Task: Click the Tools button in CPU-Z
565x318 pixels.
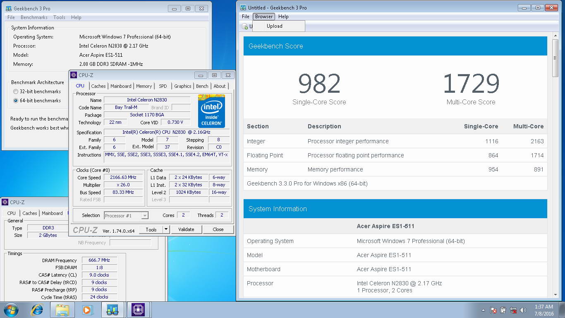Action: coord(151,229)
